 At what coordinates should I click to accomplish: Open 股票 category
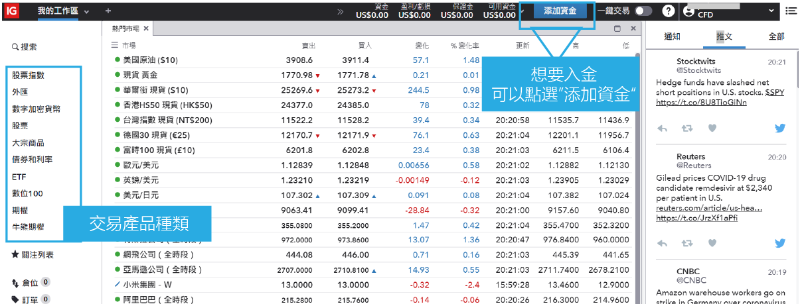20,125
